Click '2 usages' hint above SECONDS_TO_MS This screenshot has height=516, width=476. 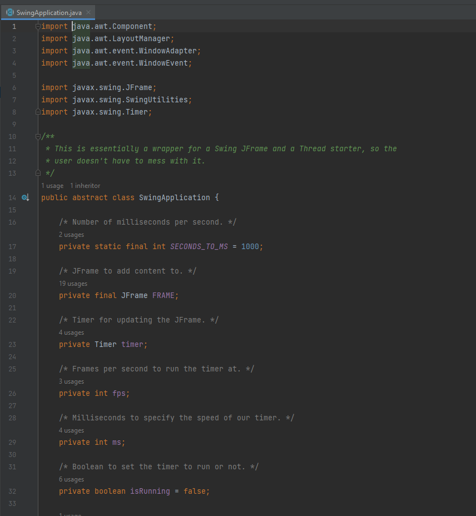click(x=71, y=235)
